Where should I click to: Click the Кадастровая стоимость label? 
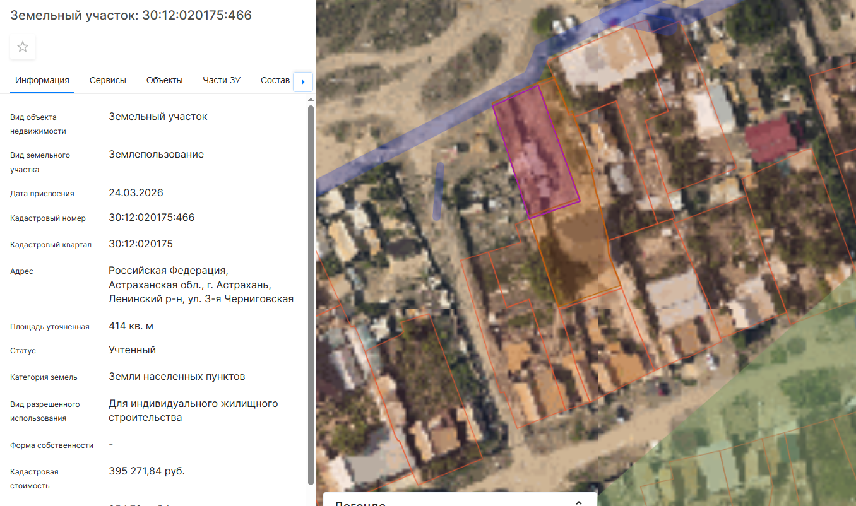[34, 479]
